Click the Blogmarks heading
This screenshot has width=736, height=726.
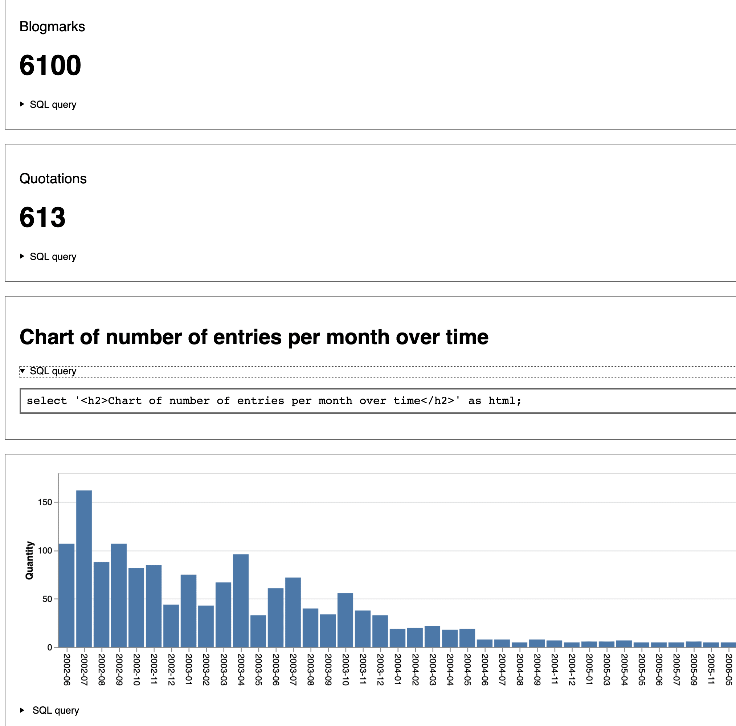[x=52, y=26]
